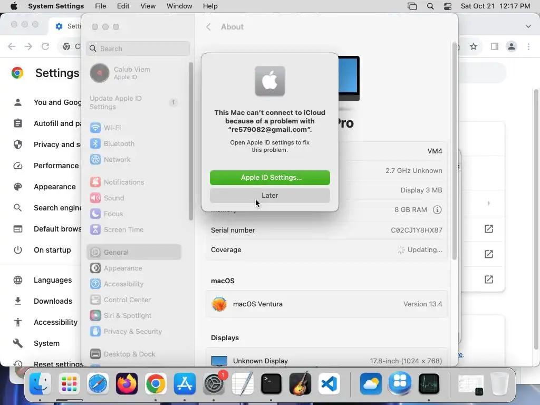This screenshot has width=540, height=405.
Task: Open Search engine in Chrome settings
Action: coord(47,208)
